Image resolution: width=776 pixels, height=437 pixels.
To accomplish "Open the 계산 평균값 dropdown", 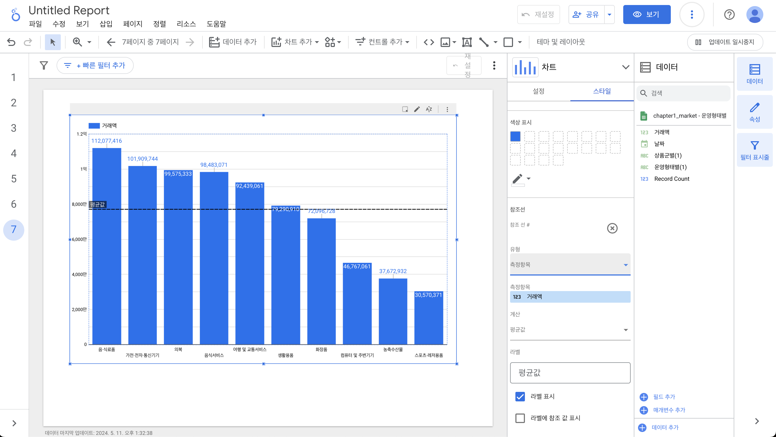I will click(570, 330).
